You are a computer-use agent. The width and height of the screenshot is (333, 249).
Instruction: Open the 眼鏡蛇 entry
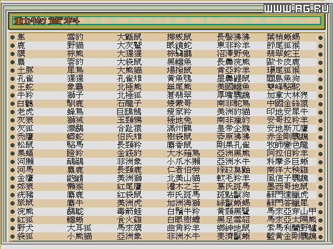[179, 45]
